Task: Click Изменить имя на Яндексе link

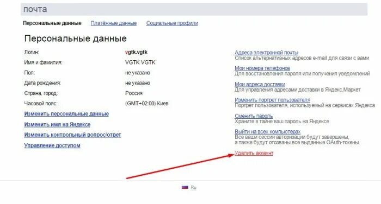Action: pyautogui.click(x=57, y=125)
